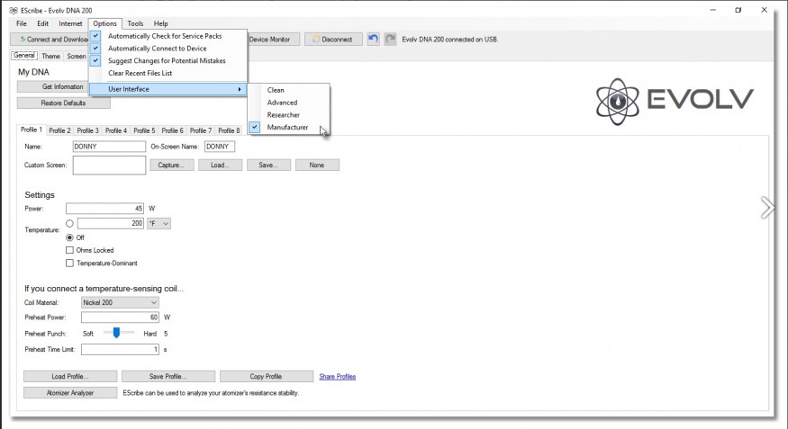Viewport: 788px width, 429px height.
Task: Select the Profile 3 tab
Action: pyautogui.click(x=87, y=130)
